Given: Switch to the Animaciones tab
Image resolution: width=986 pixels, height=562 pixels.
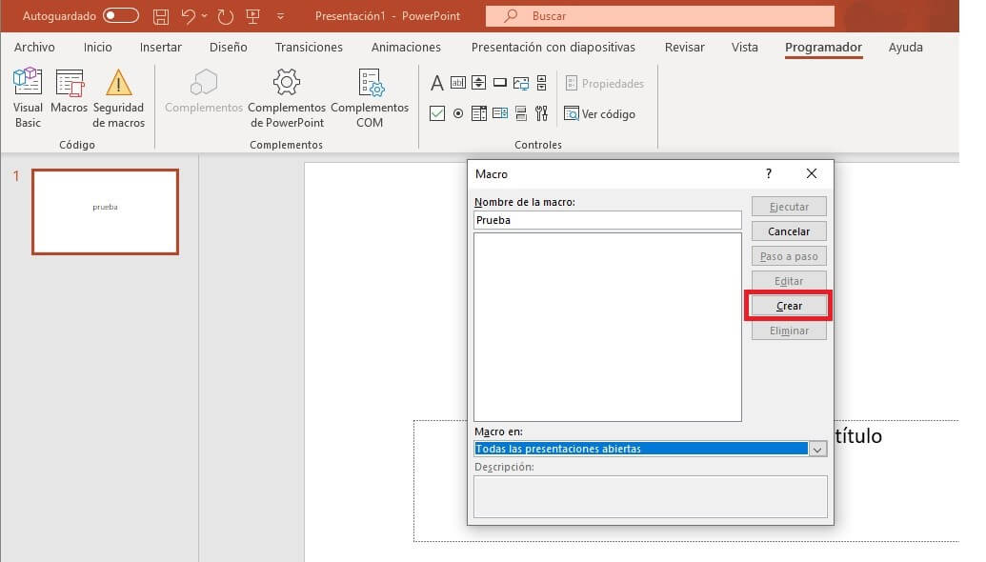Looking at the screenshot, I should (408, 47).
